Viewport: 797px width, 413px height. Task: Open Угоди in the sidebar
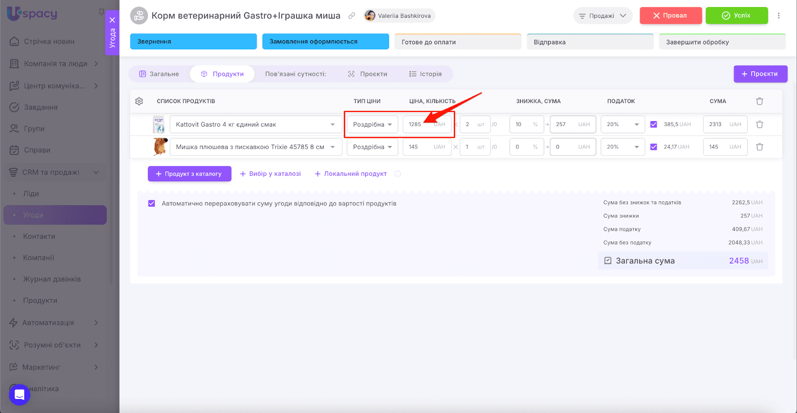[x=55, y=215]
